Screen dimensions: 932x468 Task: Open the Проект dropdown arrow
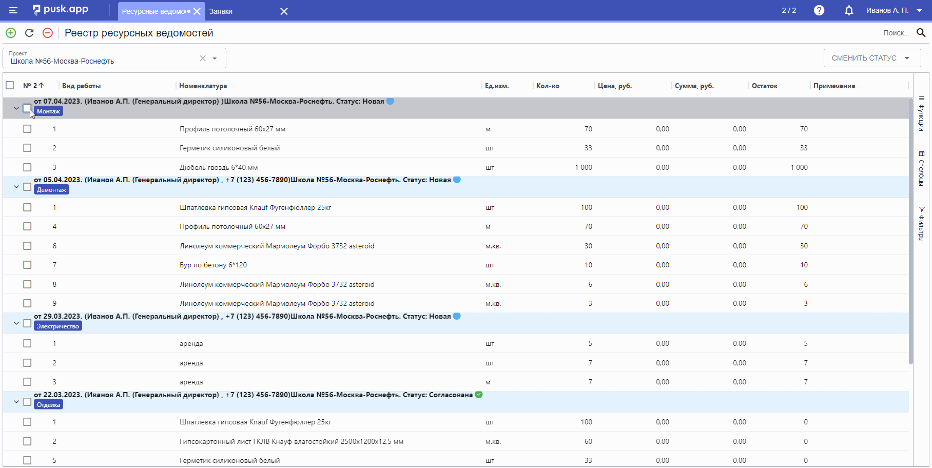pos(215,58)
